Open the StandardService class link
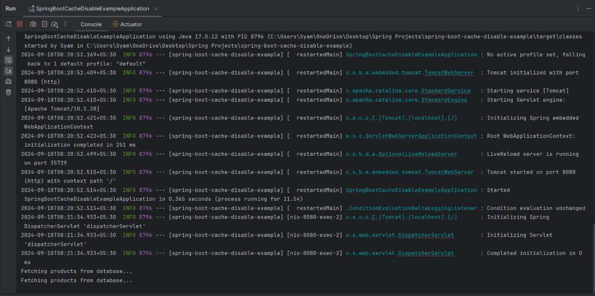This screenshot has width=595, height=296. coord(446,91)
